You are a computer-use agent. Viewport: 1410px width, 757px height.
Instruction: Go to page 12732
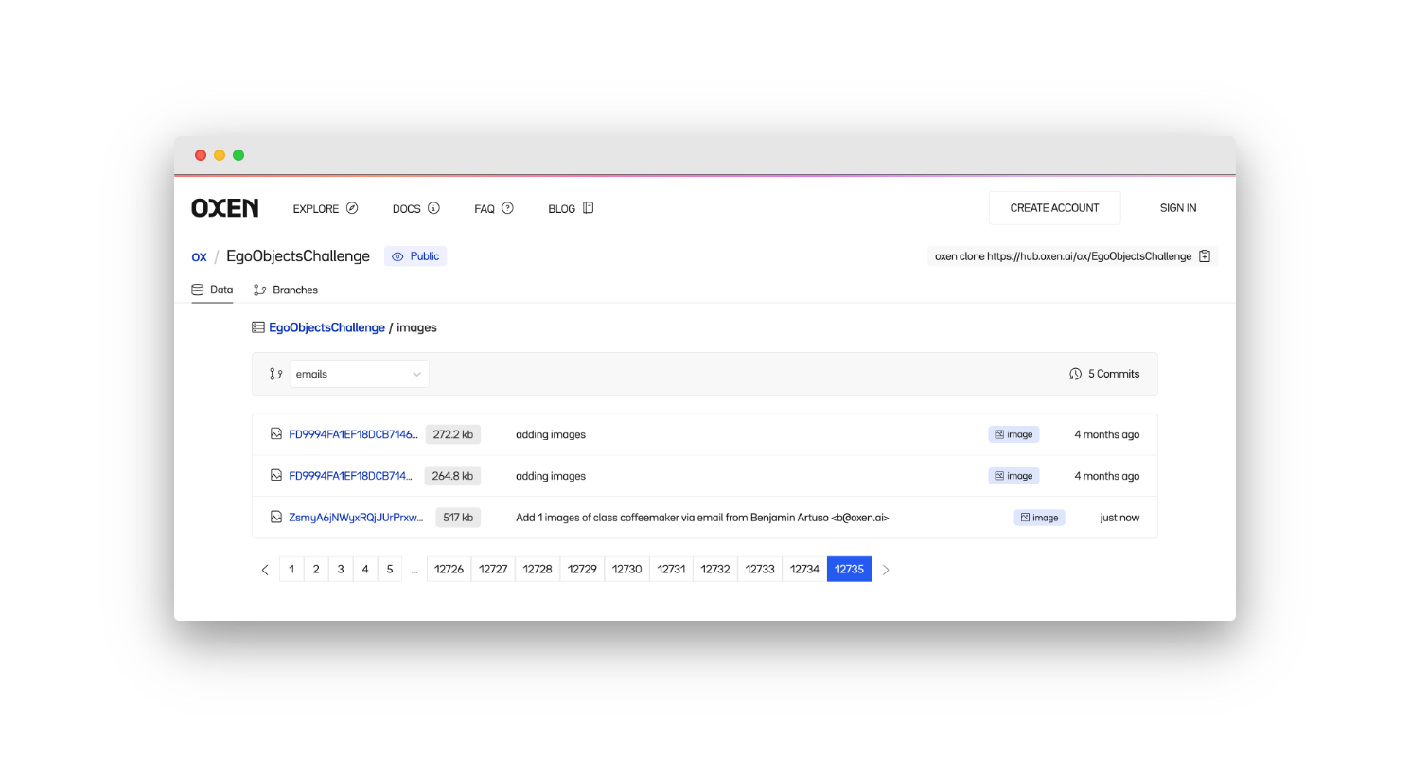coord(715,569)
